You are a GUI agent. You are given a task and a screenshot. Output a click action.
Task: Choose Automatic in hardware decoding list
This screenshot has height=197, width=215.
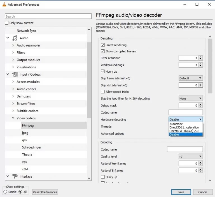(x=176, y=124)
